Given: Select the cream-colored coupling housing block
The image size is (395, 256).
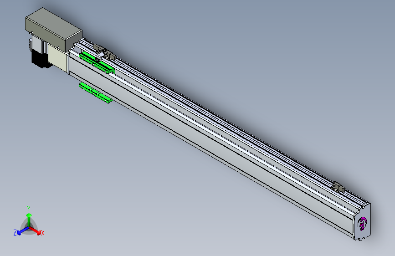Looking at the screenshot, I should click(58, 59).
